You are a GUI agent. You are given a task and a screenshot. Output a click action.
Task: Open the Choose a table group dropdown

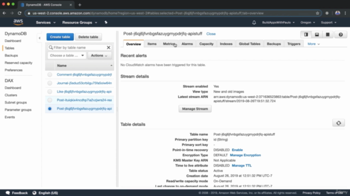(x=67, y=56)
